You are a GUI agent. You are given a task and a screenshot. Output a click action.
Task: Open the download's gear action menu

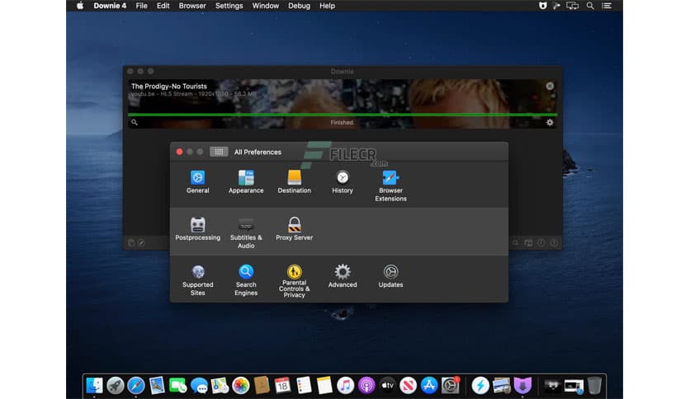550,123
